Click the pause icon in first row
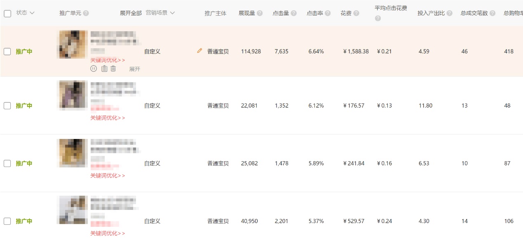The image size is (523, 247). (94, 68)
